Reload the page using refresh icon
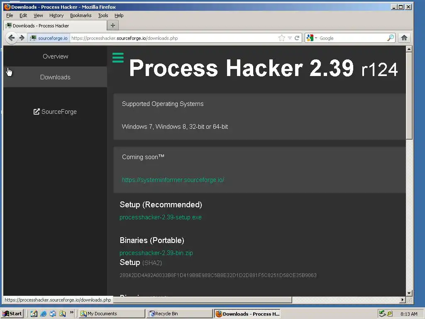 coord(297,38)
